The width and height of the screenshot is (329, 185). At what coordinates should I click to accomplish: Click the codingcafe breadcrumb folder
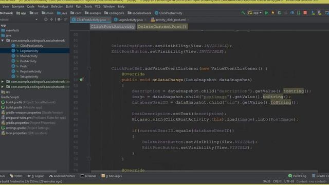point(114,13)
